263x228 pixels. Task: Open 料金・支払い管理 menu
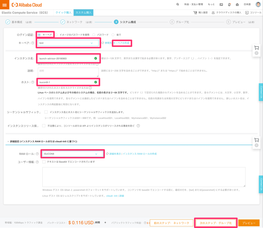click(194, 4)
